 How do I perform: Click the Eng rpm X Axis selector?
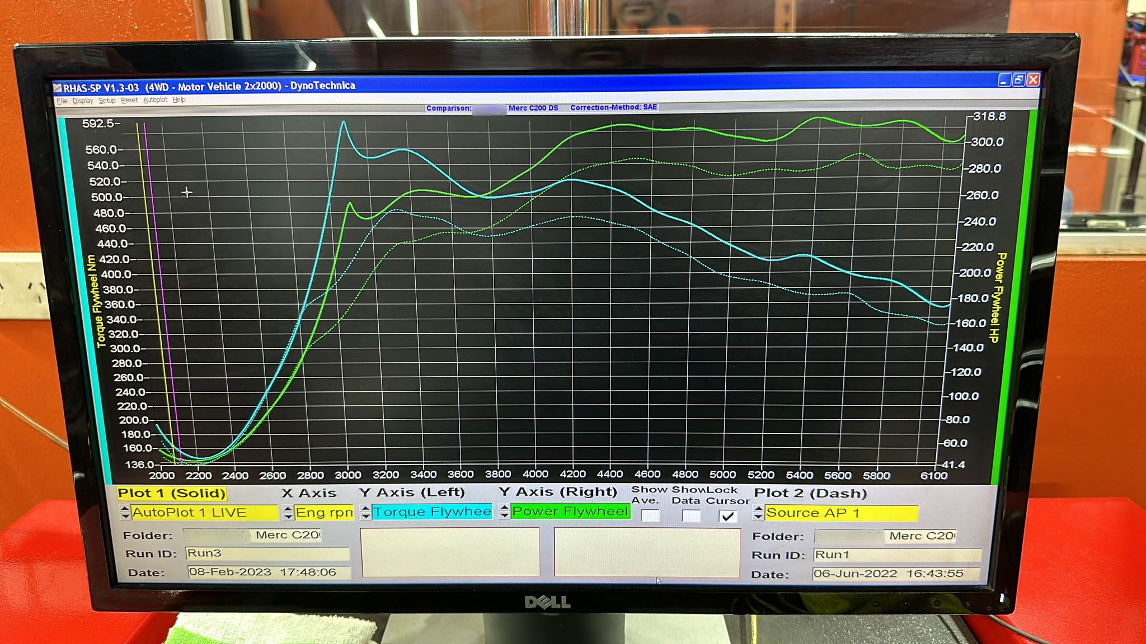tap(324, 512)
